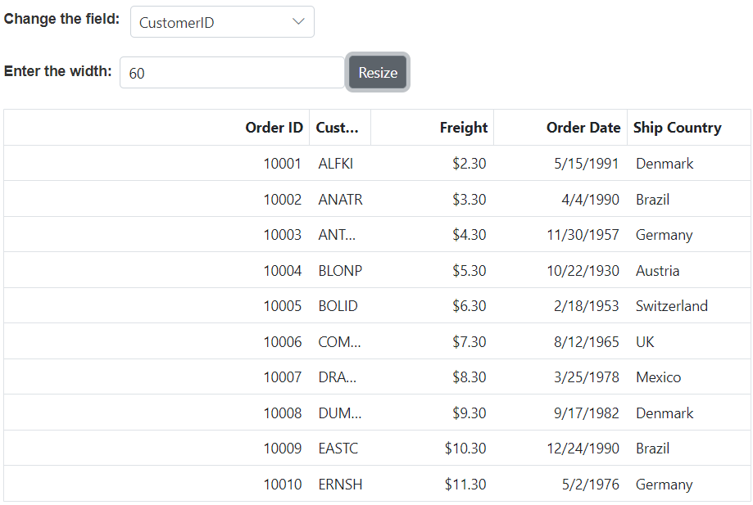Focus the width input field

coord(232,73)
